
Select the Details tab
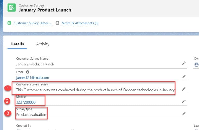click(x=17, y=44)
